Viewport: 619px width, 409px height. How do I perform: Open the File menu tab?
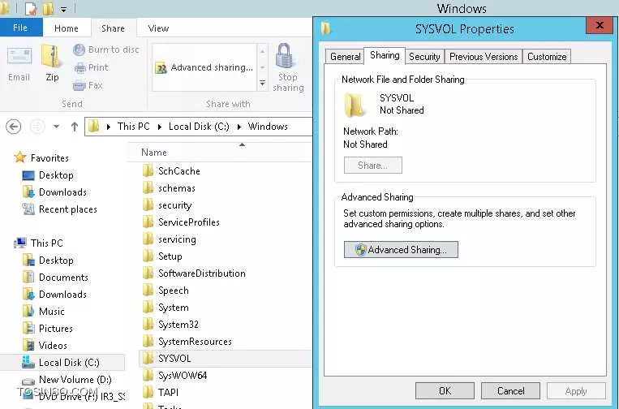pyautogui.click(x=20, y=28)
